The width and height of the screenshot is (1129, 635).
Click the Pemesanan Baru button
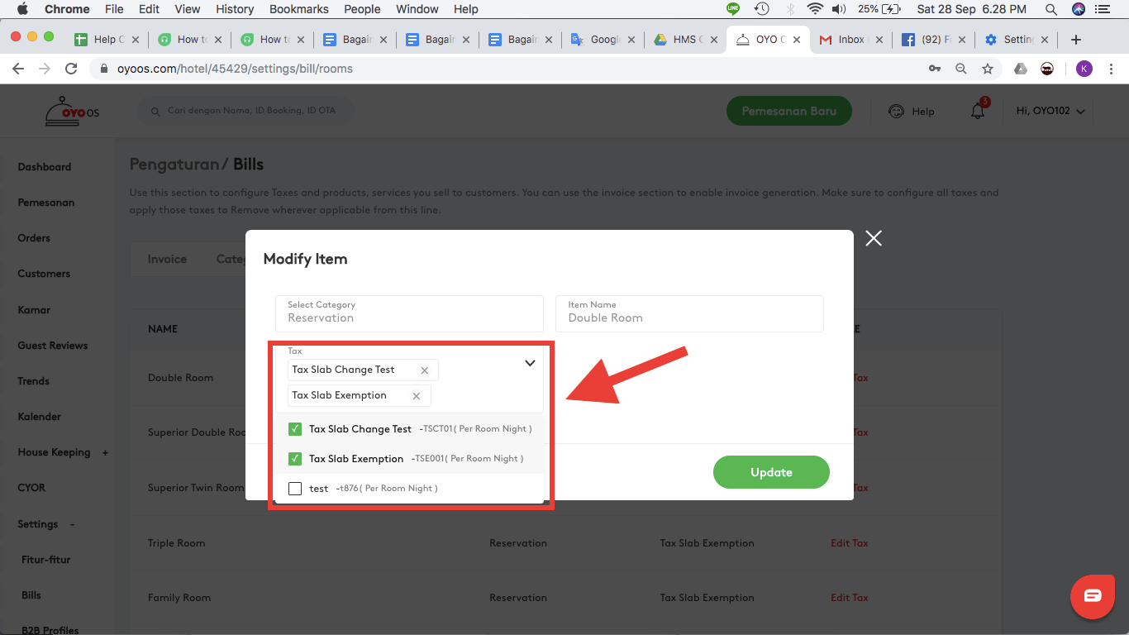coord(788,111)
